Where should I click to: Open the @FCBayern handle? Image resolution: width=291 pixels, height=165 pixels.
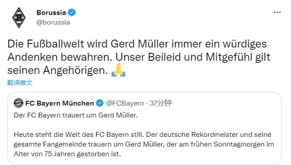click(x=125, y=103)
